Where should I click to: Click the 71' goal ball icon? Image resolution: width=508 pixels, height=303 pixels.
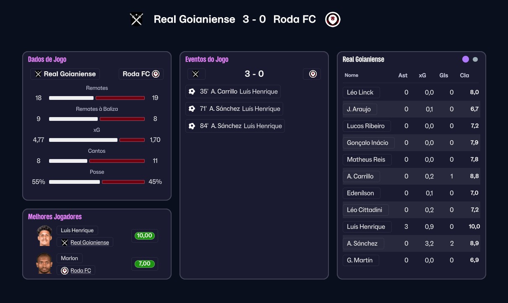tap(192, 109)
